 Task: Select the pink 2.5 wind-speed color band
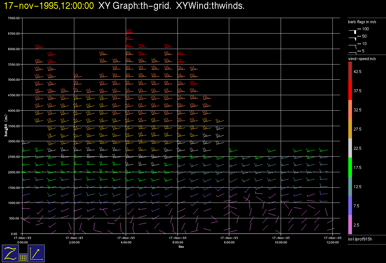pos(350,225)
